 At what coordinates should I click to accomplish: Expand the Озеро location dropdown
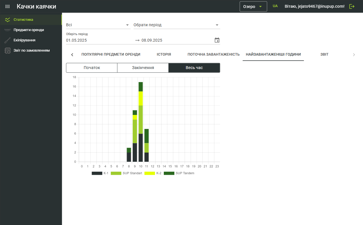[x=253, y=6]
